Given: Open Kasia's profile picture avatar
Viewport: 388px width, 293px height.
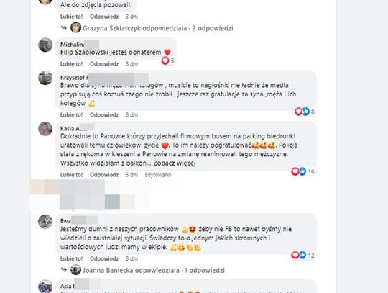Looking at the screenshot, I should pyautogui.click(x=45, y=129).
